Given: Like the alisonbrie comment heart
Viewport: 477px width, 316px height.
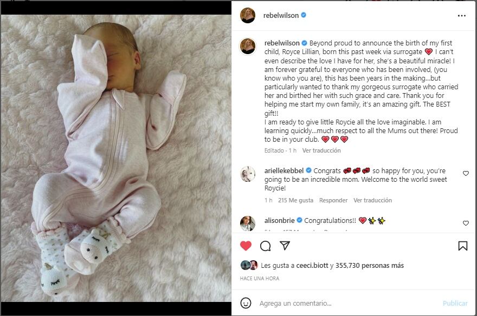Looking at the screenshot, I should tap(466, 223).
